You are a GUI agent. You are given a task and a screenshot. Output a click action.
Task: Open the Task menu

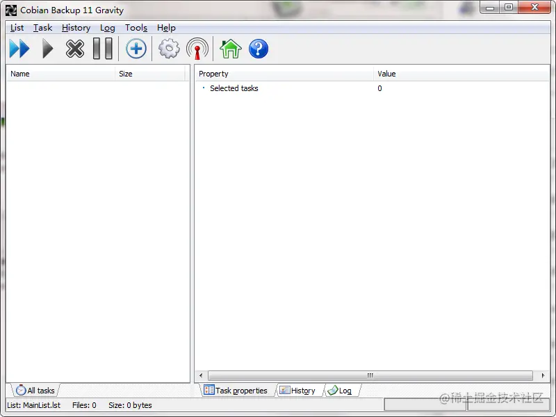pos(42,28)
